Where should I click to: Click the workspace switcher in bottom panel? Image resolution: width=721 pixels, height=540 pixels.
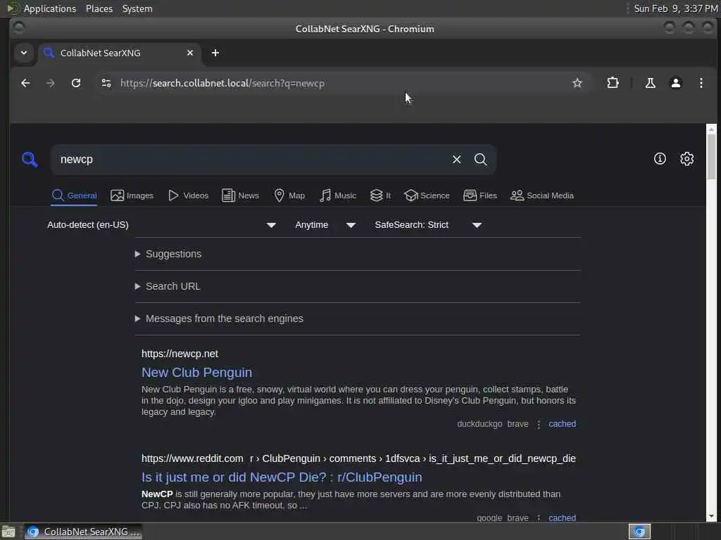click(639, 532)
